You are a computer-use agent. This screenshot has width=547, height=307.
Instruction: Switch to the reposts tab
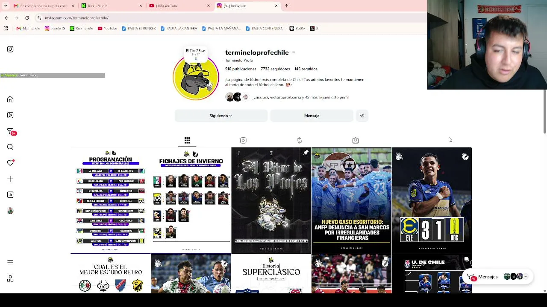(x=299, y=140)
